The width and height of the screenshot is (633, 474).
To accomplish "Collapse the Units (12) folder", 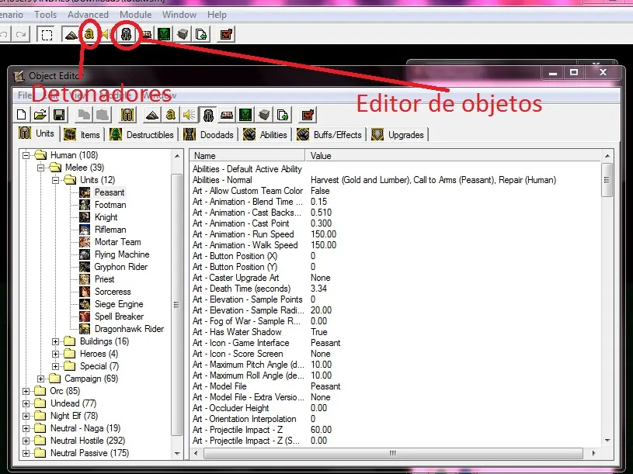I will [56, 180].
